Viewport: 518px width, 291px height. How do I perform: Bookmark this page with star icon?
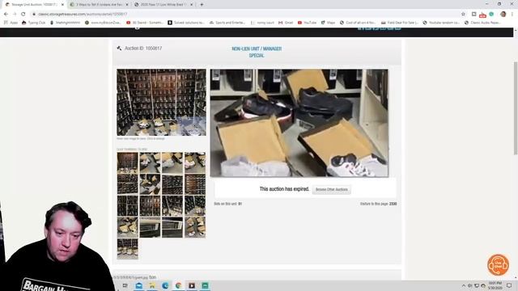coord(463,15)
